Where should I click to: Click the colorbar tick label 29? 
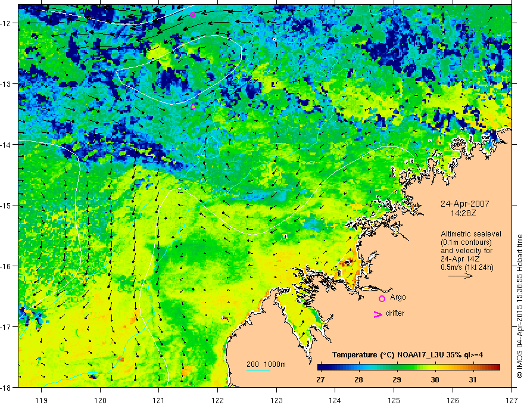(x=397, y=380)
